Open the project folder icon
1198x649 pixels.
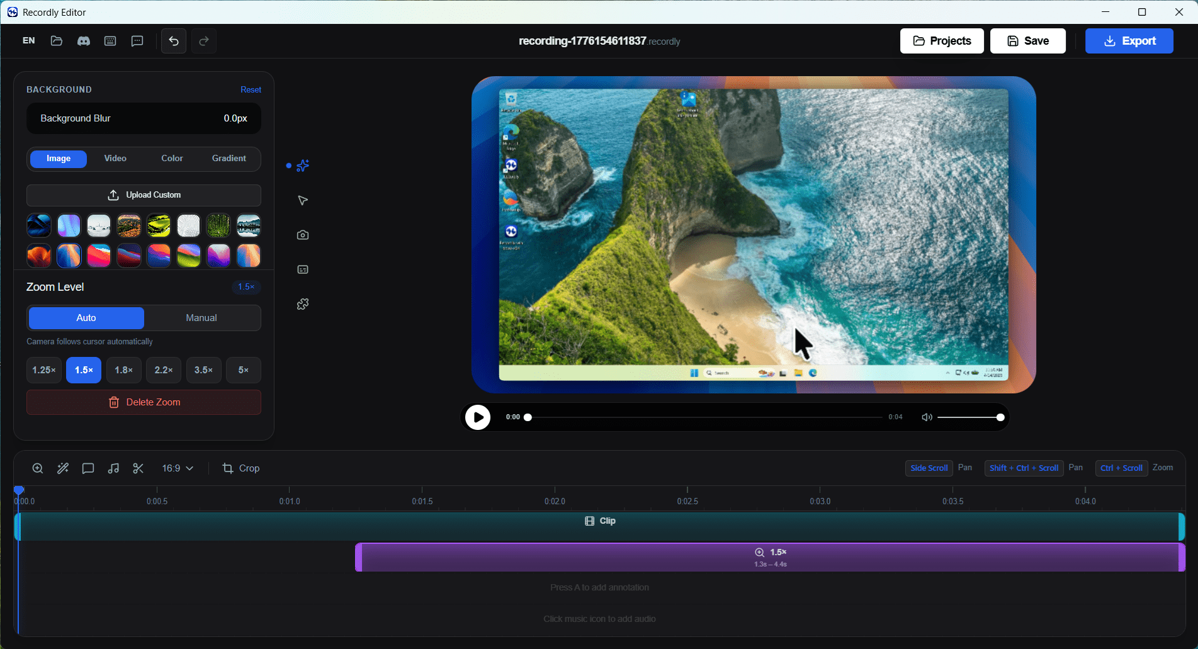coord(57,41)
